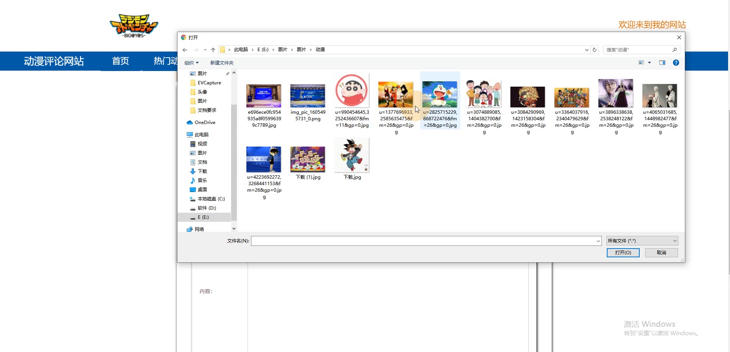Screen dimensions: 730x352
Task: Go back using the dialog back arrow
Action: 185,50
